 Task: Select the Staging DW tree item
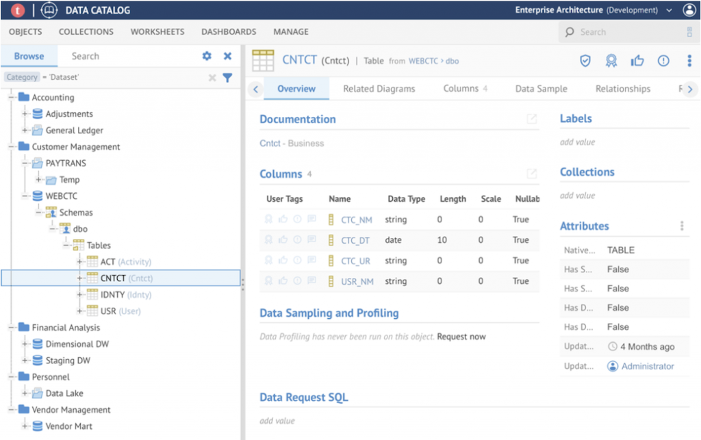68,361
